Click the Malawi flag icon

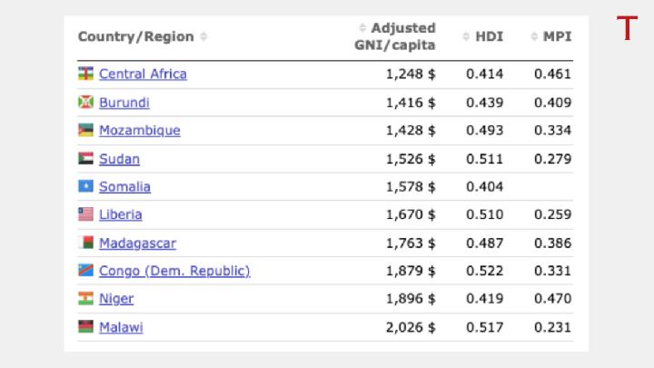coord(85,326)
